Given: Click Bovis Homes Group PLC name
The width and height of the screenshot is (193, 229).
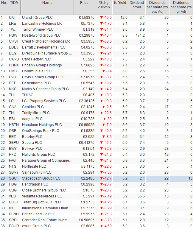Looking at the screenshot, I should (43, 77).
